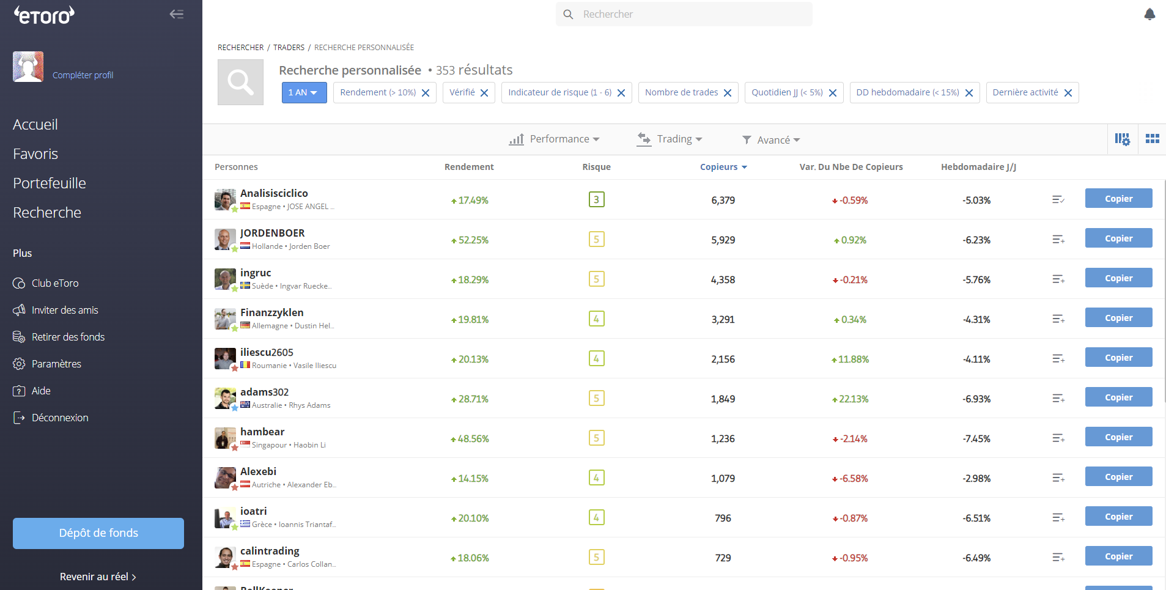Add Finanzzyklen to watchlist icon
Screen dimensions: 1166x590
click(1058, 319)
